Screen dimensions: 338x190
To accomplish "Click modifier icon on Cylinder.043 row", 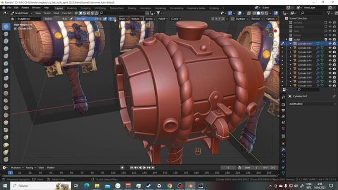I will [x=318, y=56].
